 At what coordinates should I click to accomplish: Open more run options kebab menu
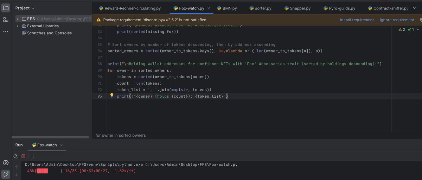coord(33,156)
